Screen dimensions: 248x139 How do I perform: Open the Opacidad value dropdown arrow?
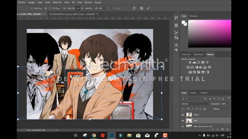click(x=228, y=104)
